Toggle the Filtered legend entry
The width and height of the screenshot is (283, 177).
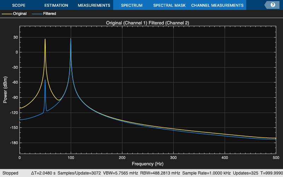point(44,13)
